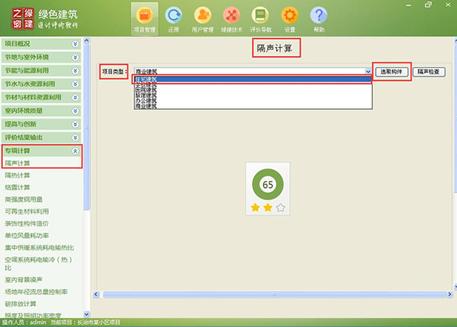Viewport: 457px width, 327px height.
Task: Click the score 65 ring widget
Action: click(268, 184)
